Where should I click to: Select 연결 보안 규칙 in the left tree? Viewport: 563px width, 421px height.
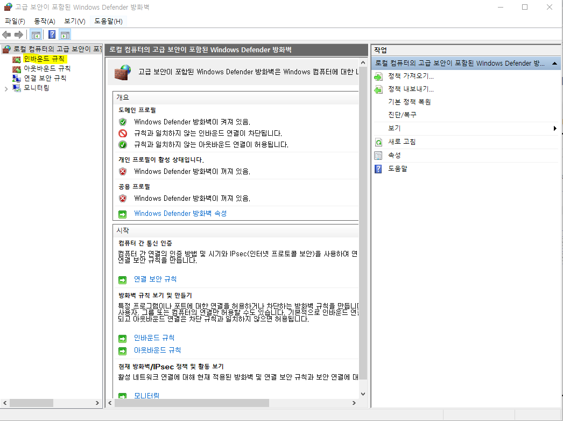[x=45, y=78]
